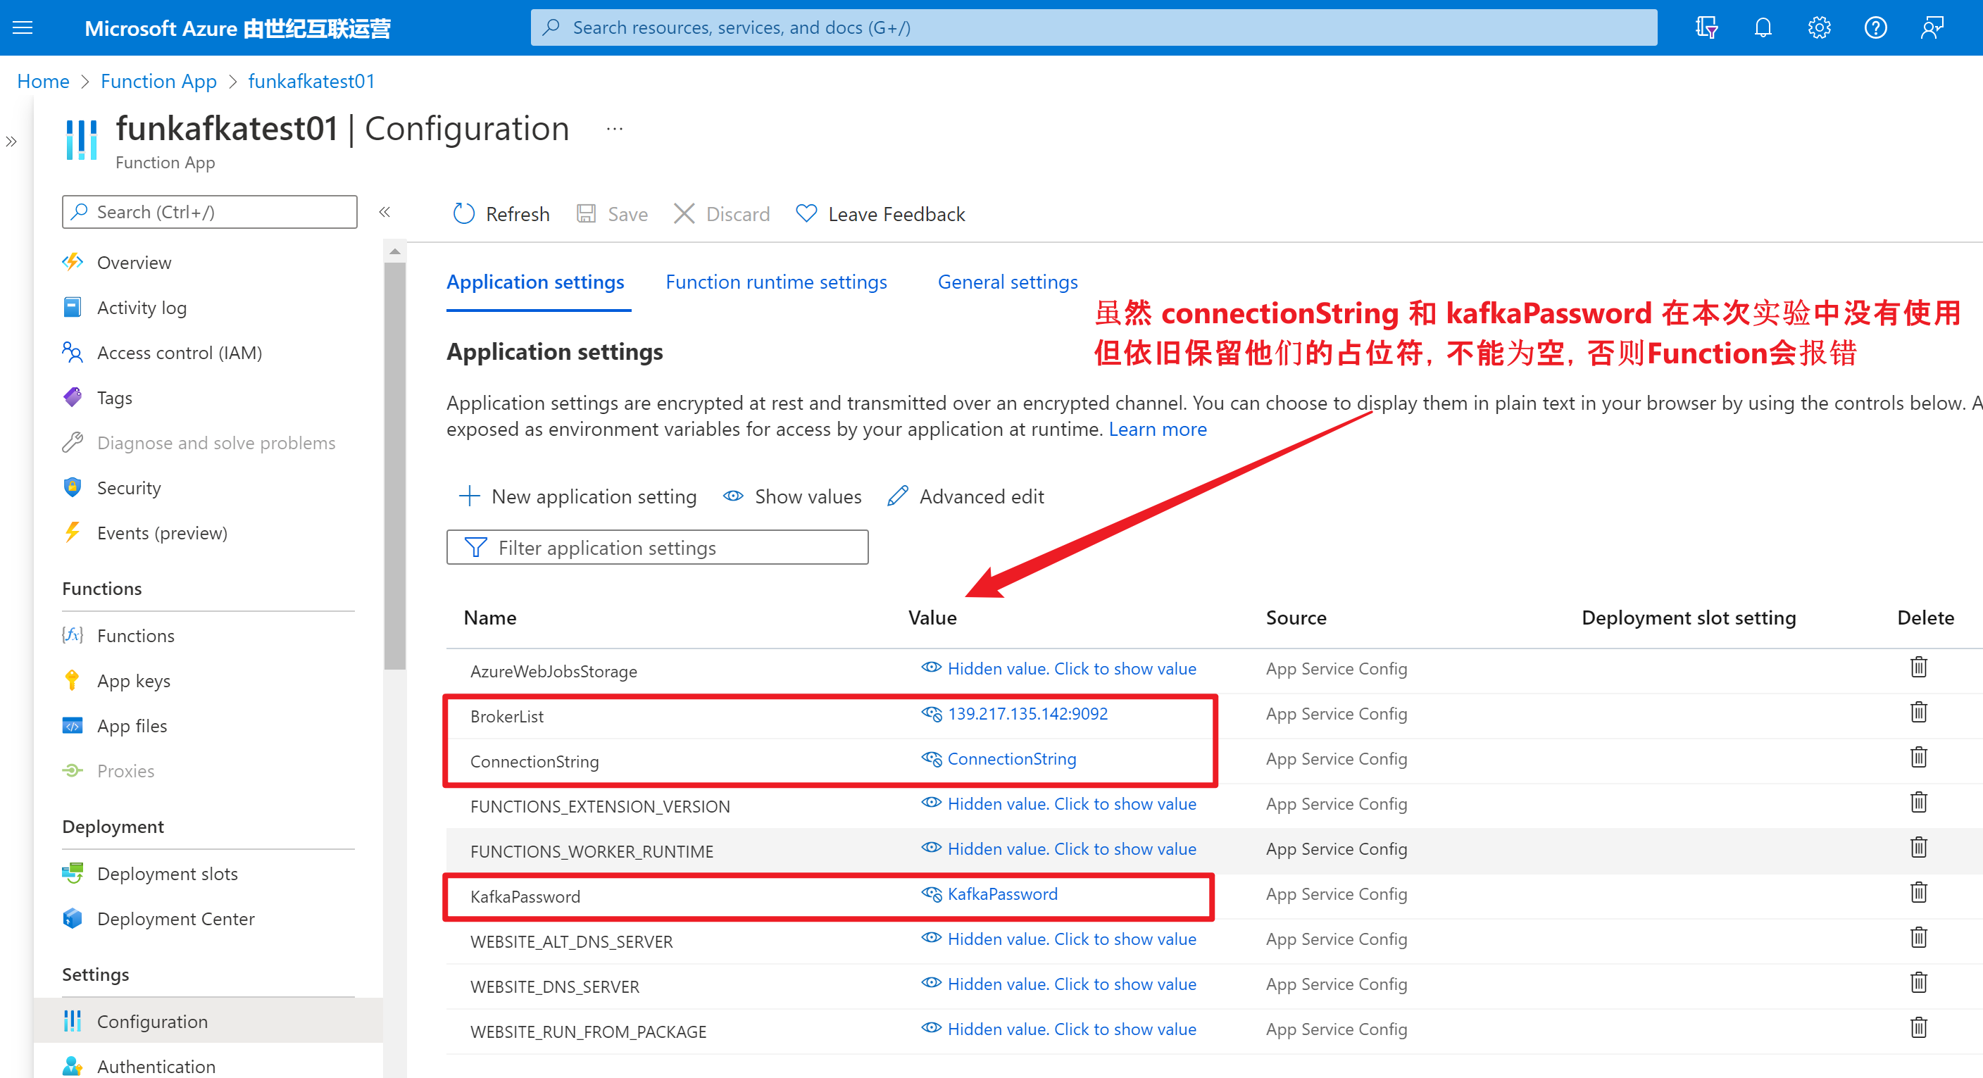The width and height of the screenshot is (1983, 1078).
Task: Open the ellipsis more options next to the title
Action: point(614,128)
